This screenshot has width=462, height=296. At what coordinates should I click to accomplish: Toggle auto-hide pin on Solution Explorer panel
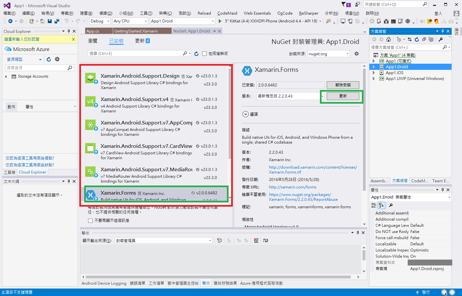[442, 31]
